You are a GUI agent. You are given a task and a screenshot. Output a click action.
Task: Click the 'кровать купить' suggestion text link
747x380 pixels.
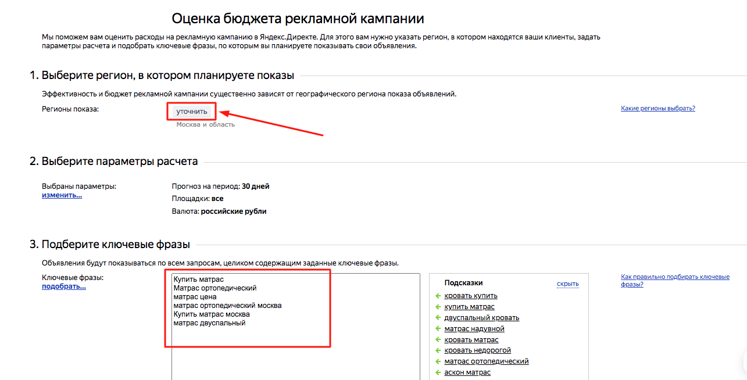pos(470,296)
